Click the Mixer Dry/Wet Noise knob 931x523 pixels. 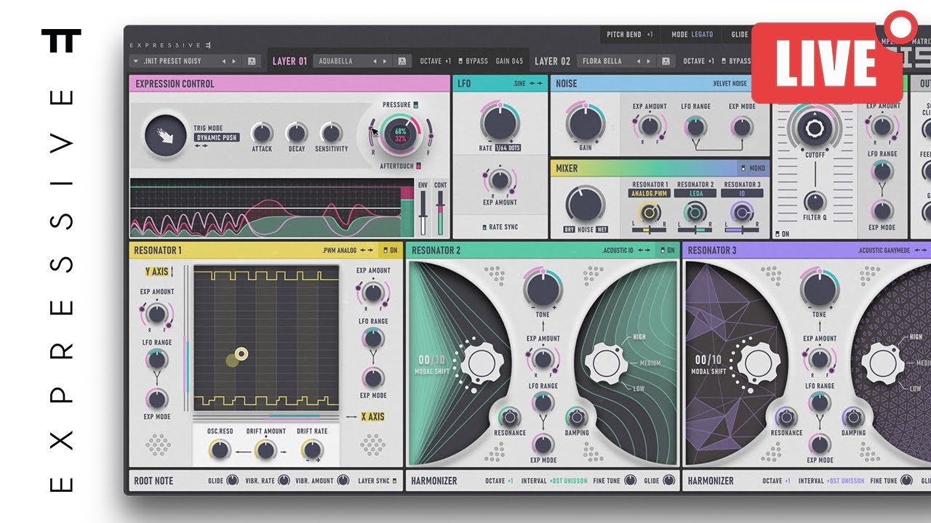586,204
